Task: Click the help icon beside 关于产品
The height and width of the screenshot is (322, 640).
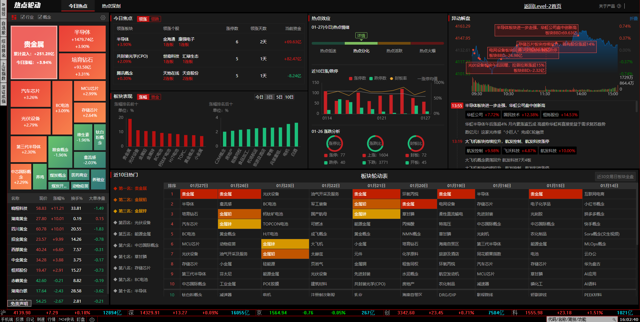Action: point(619,6)
